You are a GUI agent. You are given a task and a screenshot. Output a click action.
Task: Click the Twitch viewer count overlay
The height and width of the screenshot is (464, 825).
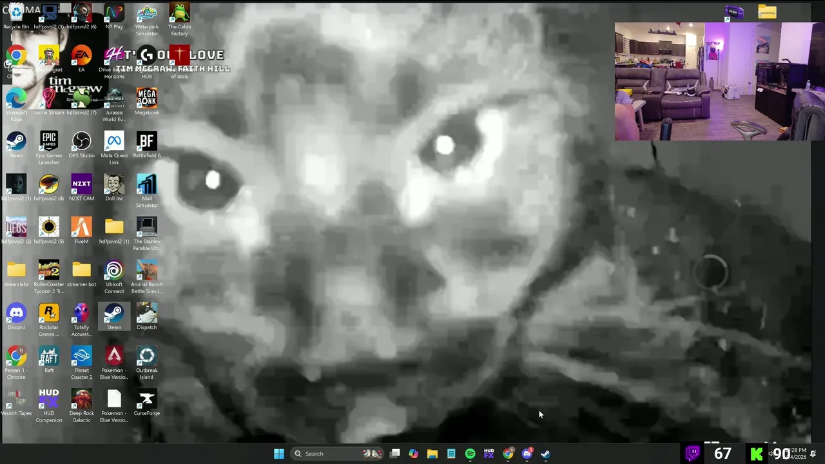coord(710,454)
